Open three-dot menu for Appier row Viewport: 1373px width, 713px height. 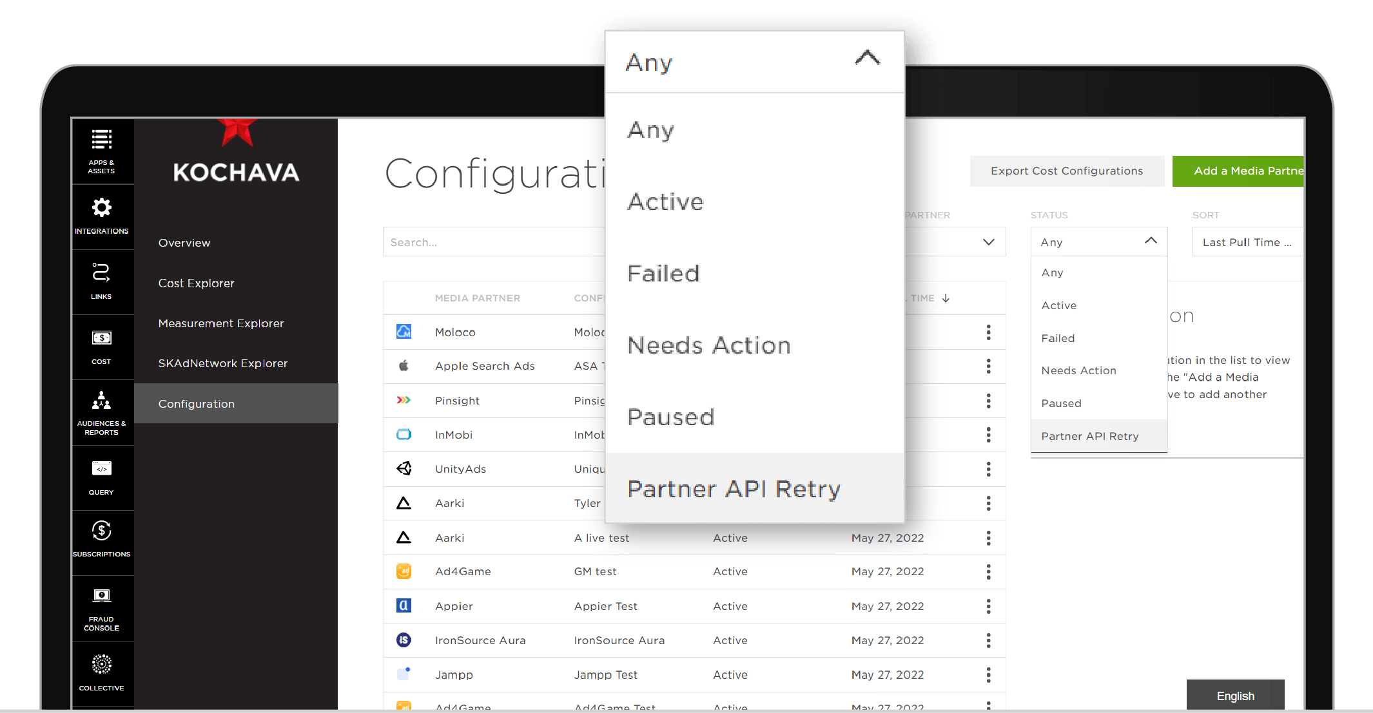tap(988, 606)
